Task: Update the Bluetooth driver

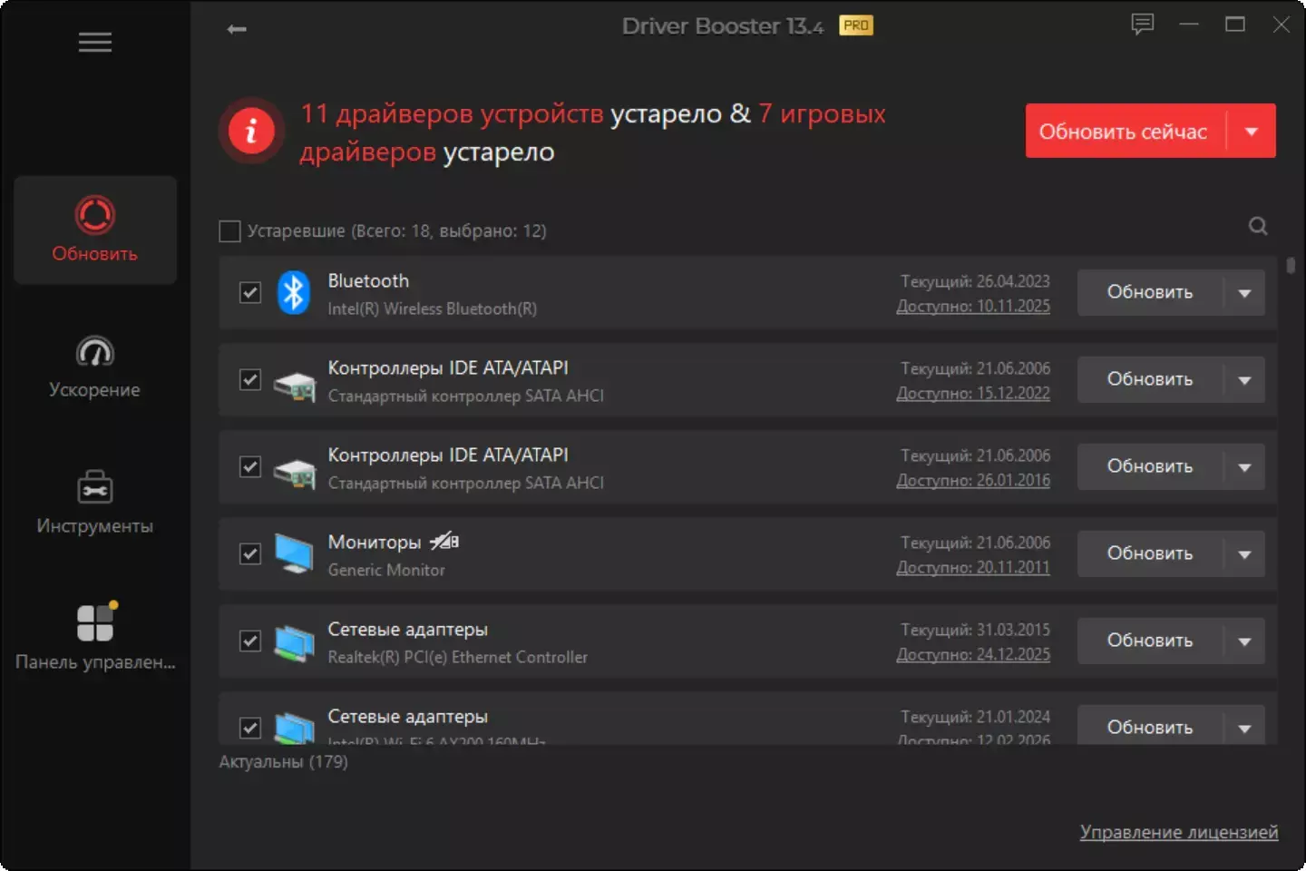Action: [1150, 292]
